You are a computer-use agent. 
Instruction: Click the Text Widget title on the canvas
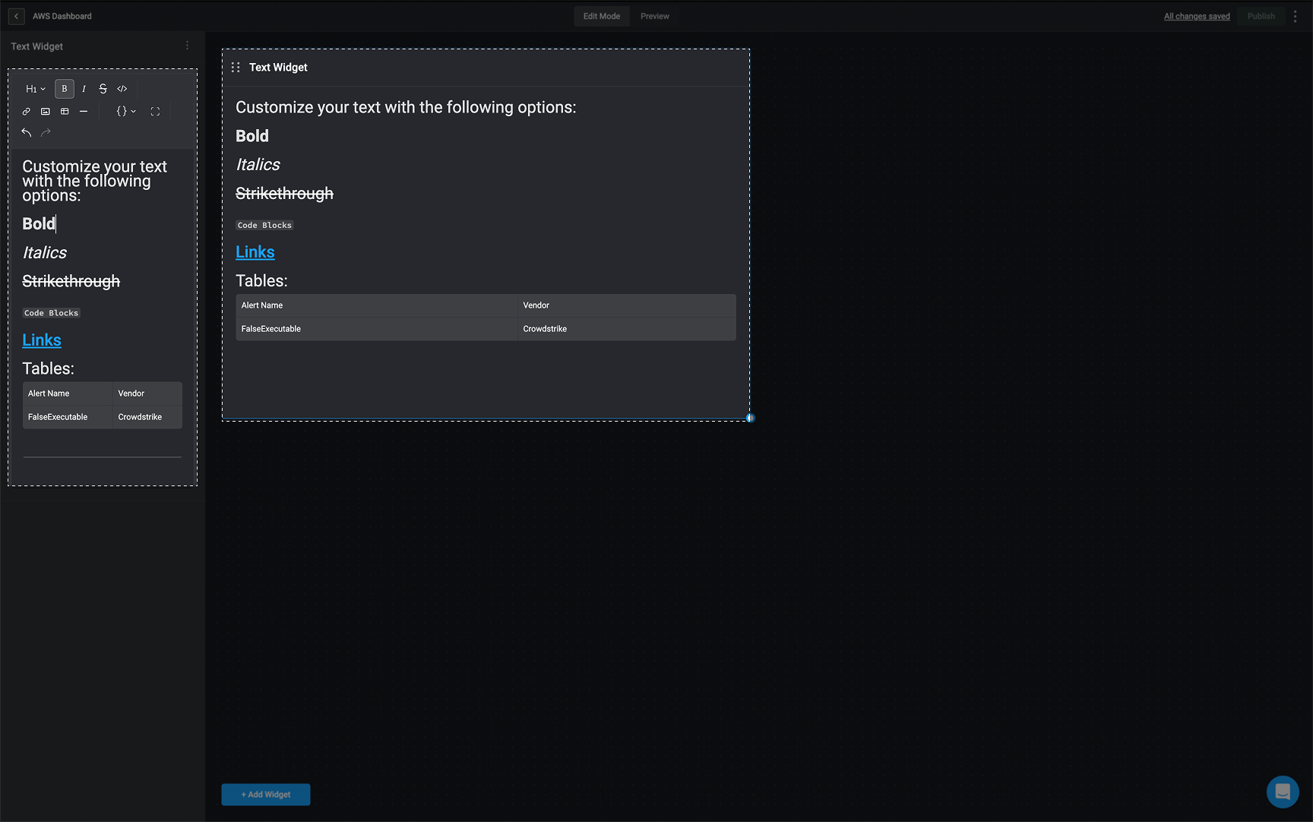pos(278,68)
